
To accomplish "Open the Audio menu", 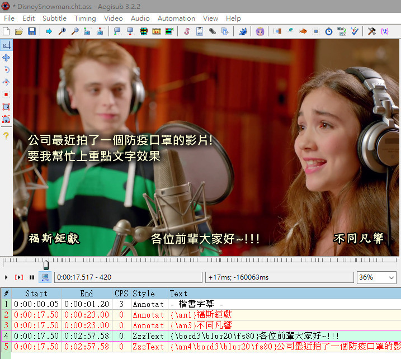I will (140, 18).
